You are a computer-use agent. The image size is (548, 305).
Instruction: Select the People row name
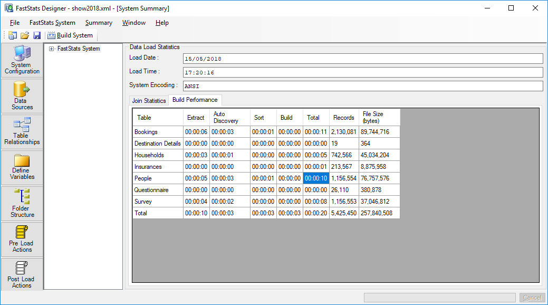[158, 178]
